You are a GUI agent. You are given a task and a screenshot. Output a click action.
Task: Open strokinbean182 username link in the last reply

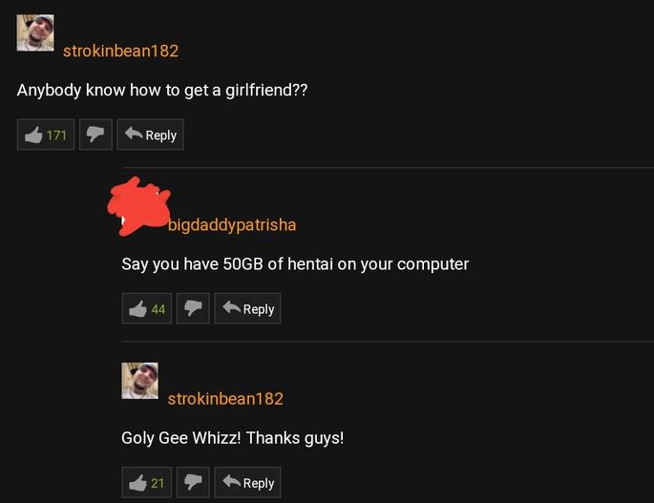click(x=225, y=399)
